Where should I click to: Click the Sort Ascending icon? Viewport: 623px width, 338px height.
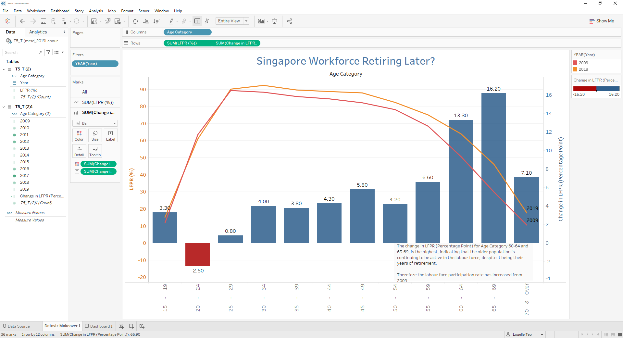[146, 21]
